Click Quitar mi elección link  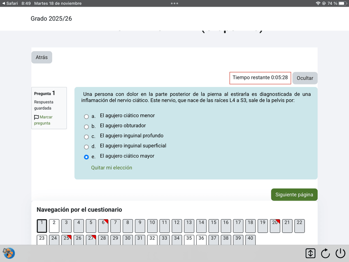(x=112, y=168)
